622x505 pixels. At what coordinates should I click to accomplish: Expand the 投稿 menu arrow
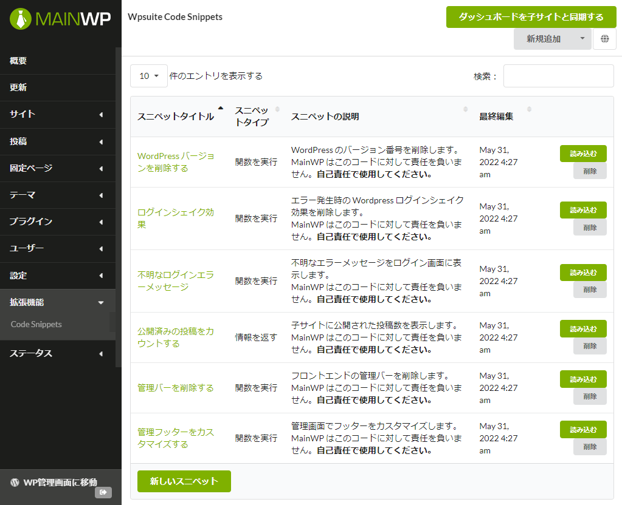pos(101,142)
